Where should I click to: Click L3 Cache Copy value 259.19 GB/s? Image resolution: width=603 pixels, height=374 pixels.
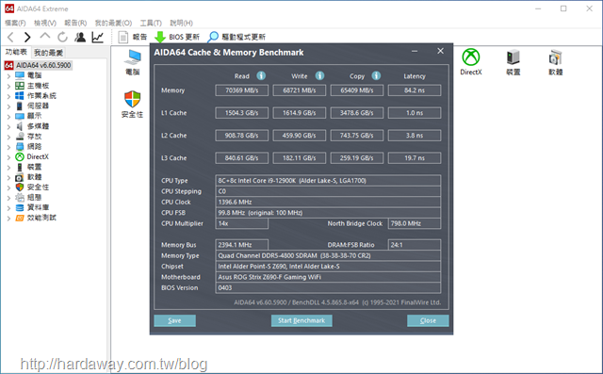point(357,158)
